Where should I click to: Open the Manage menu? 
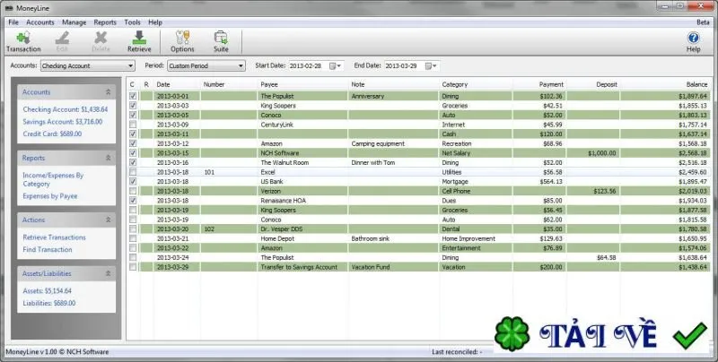click(74, 22)
